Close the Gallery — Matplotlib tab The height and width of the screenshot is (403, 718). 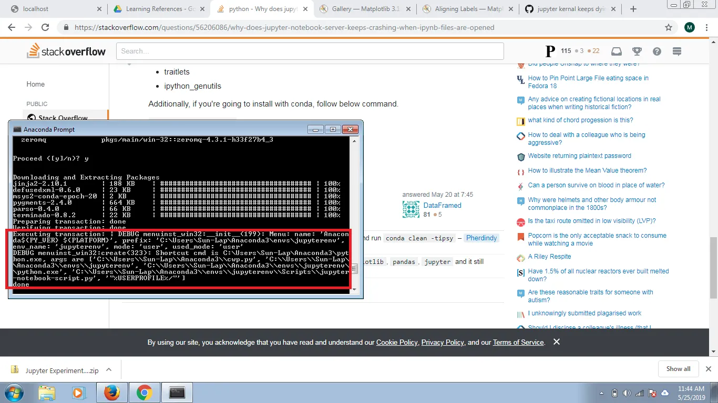pos(408,9)
